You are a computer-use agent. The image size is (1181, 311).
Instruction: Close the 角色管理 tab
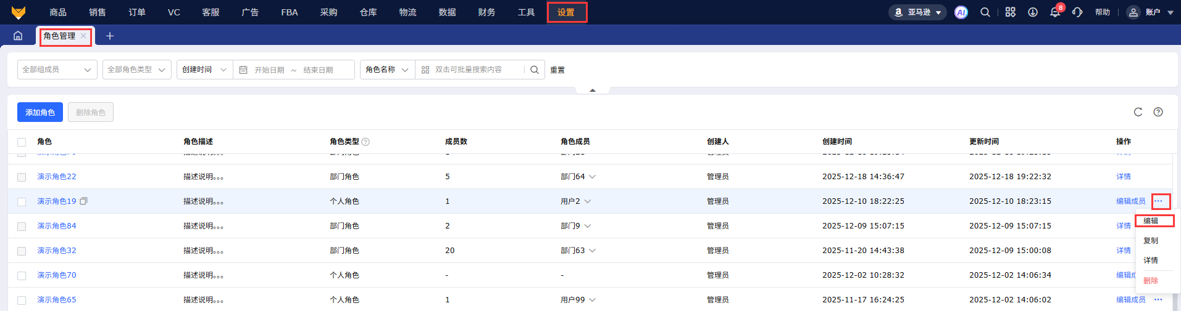point(83,36)
